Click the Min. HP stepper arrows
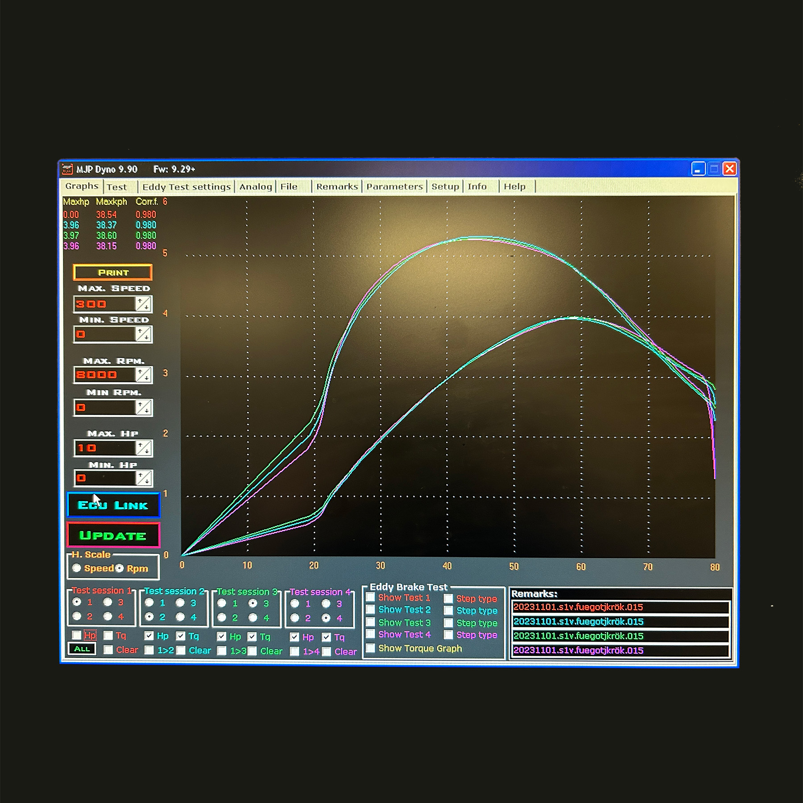Viewport: 803px width, 803px height. tap(144, 478)
